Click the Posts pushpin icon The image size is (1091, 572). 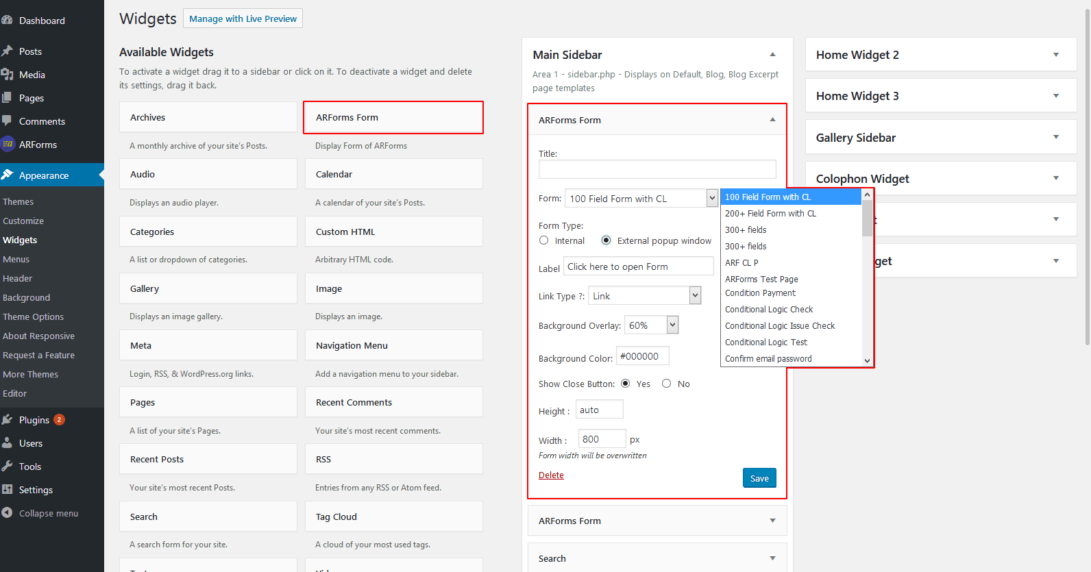[x=8, y=51]
